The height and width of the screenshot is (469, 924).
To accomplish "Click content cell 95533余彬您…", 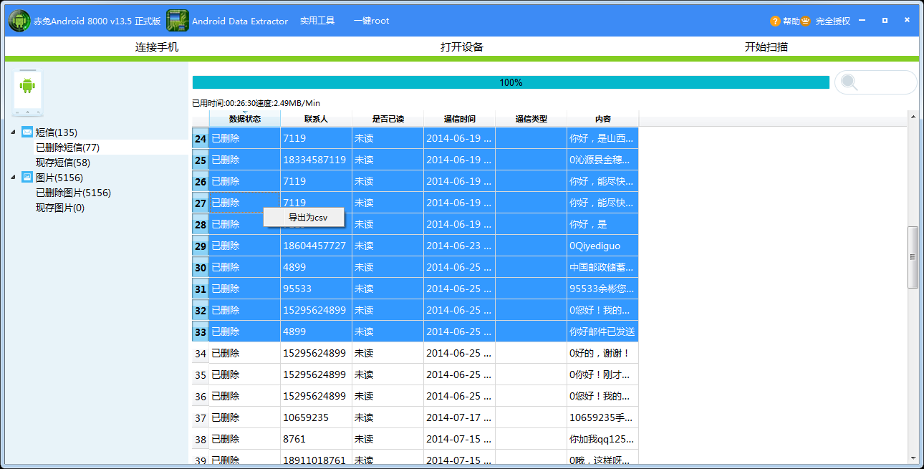I will pyautogui.click(x=603, y=289).
